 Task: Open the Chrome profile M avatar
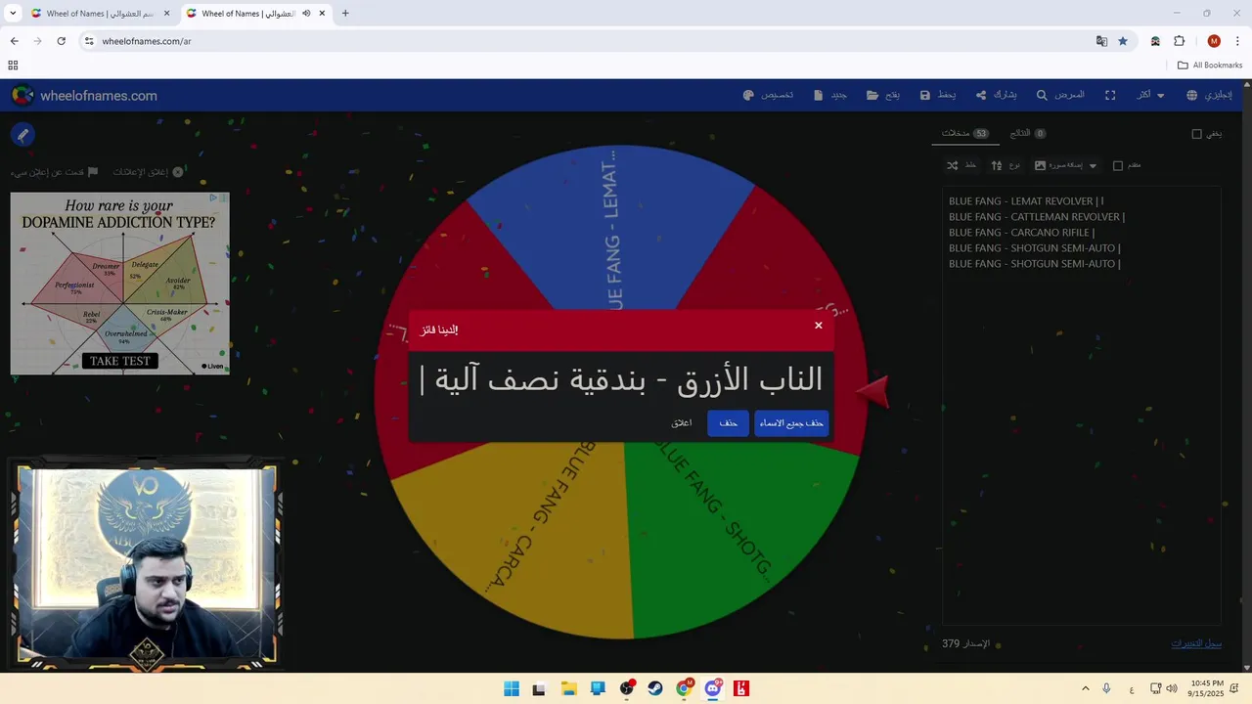pos(1214,41)
